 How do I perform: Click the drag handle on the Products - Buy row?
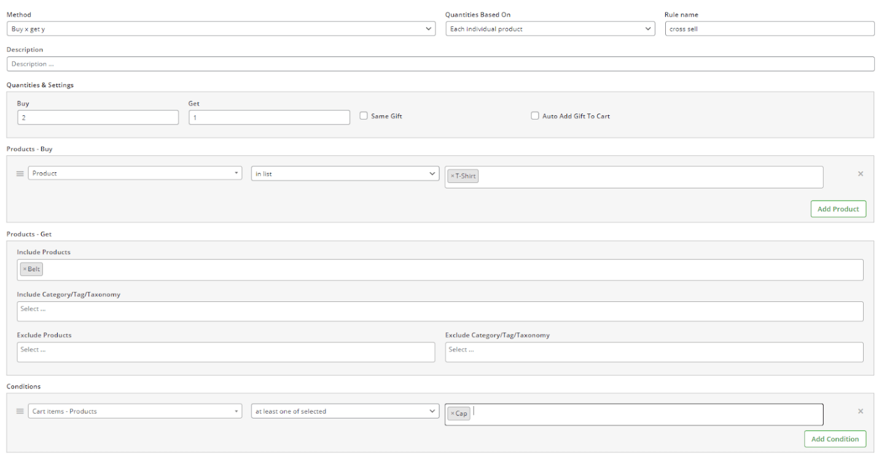click(20, 173)
